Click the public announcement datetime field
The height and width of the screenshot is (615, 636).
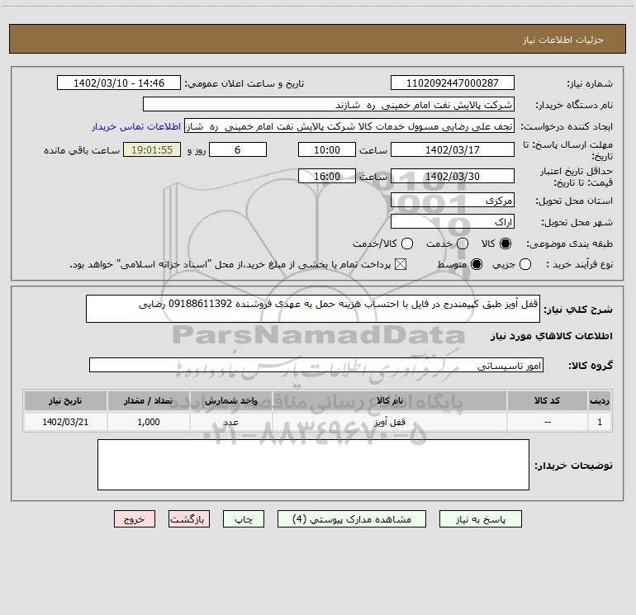click(119, 83)
